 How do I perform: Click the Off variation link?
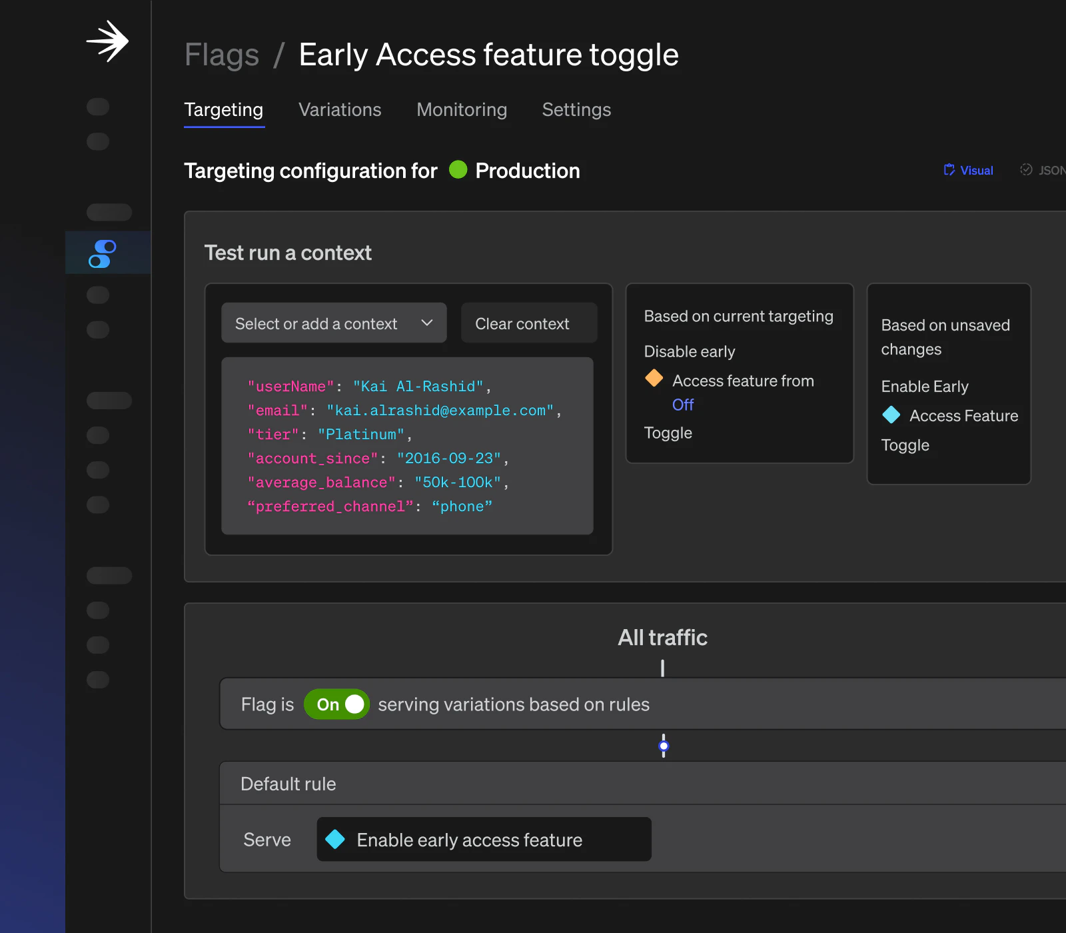(x=683, y=405)
